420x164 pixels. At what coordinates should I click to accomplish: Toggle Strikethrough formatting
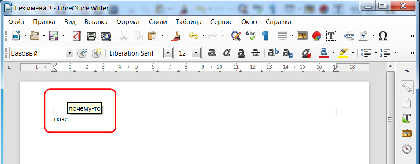click(256, 53)
